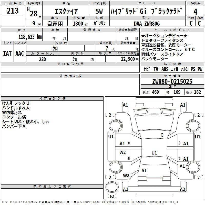The width and height of the screenshot is (205, 205).
Task: Select the ★オークションデビュー★ sales point line
Action: [x=164, y=36]
